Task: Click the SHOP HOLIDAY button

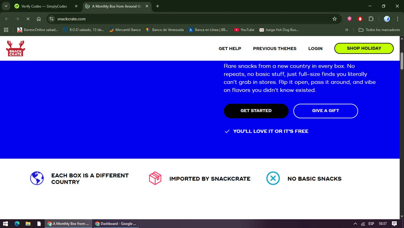Action: 364,48
